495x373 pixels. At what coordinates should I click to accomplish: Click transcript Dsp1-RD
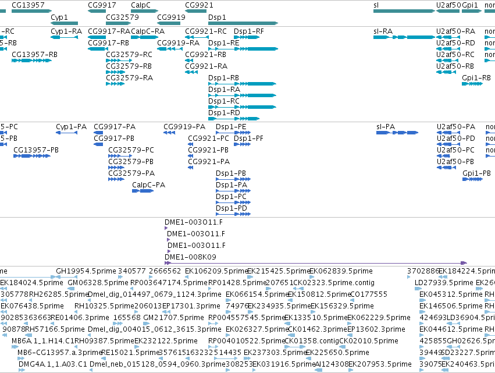[x=234, y=119]
